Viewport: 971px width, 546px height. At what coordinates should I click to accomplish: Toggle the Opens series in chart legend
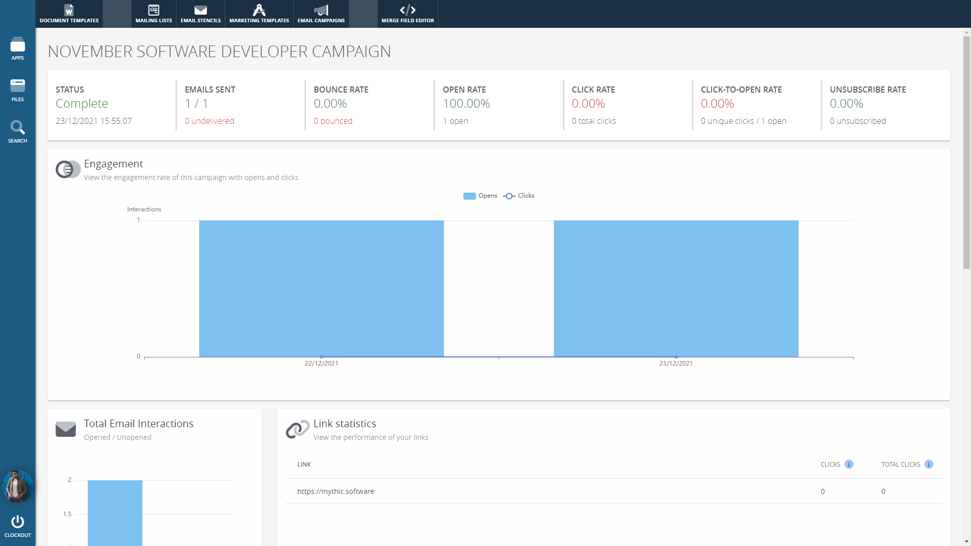(480, 196)
